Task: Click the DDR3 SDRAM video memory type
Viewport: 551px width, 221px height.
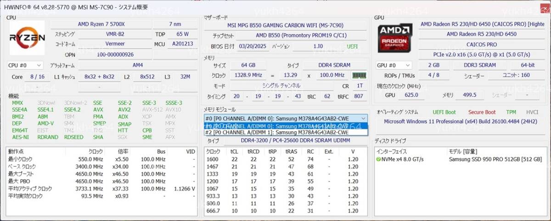Action: click(481, 65)
